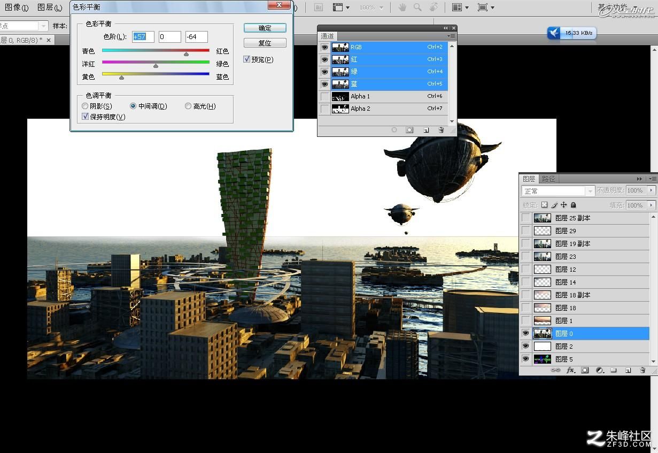Screen dimensions: 658x453
Task: Add a layer style with fx icon
Action: [x=570, y=370]
